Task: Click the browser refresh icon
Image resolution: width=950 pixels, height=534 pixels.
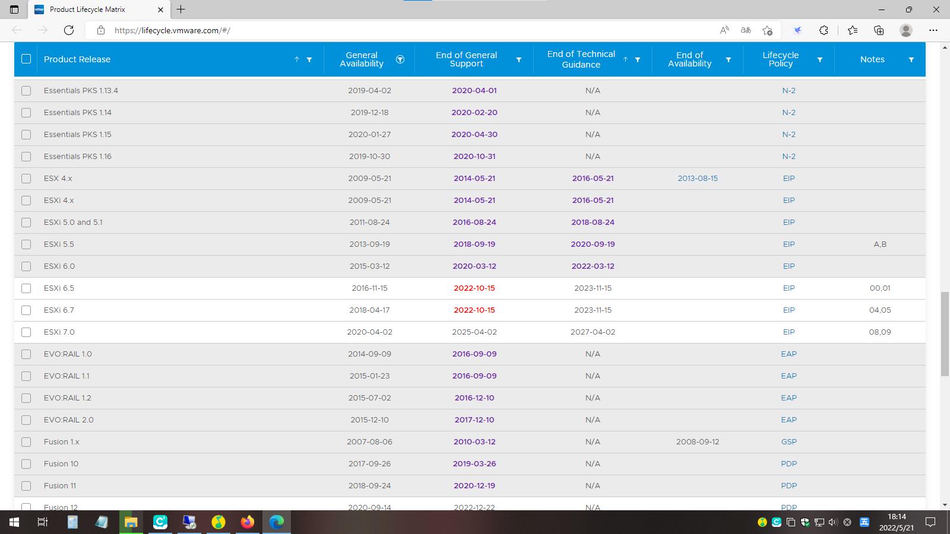Action: [69, 30]
